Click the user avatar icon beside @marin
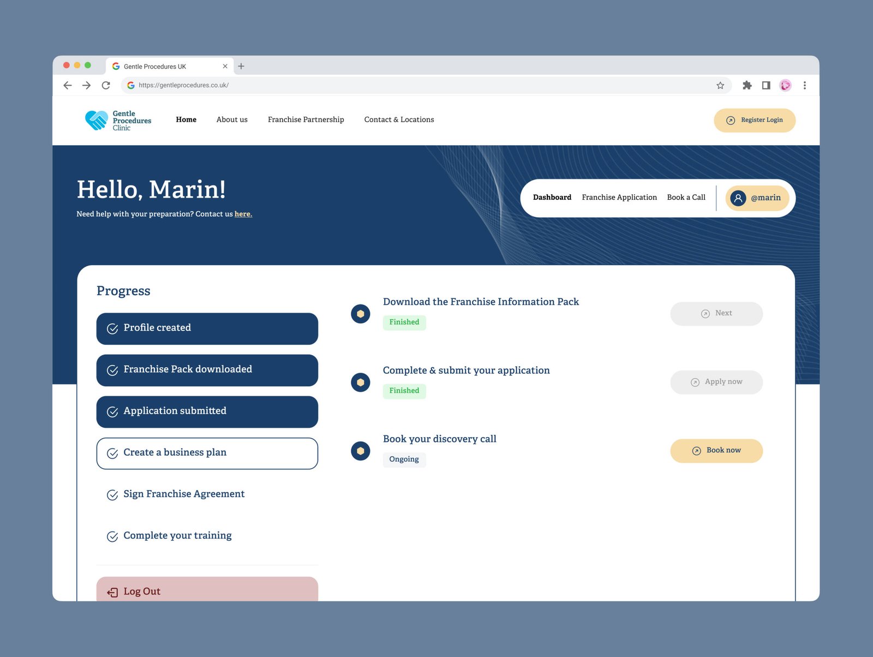Viewport: 873px width, 657px height. click(739, 198)
